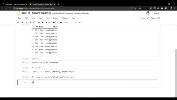Open the Edit menu
Image resolution: width=177 pixels, height=100 pixels.
coord(26,18)
